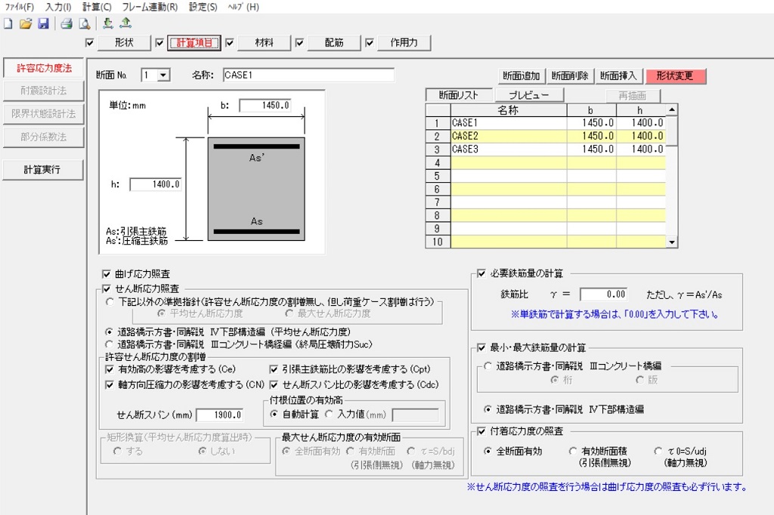The image size is (774, 515).
Task: Toggle the checkbox beside the 形状 button
Action: pos(89,43)
